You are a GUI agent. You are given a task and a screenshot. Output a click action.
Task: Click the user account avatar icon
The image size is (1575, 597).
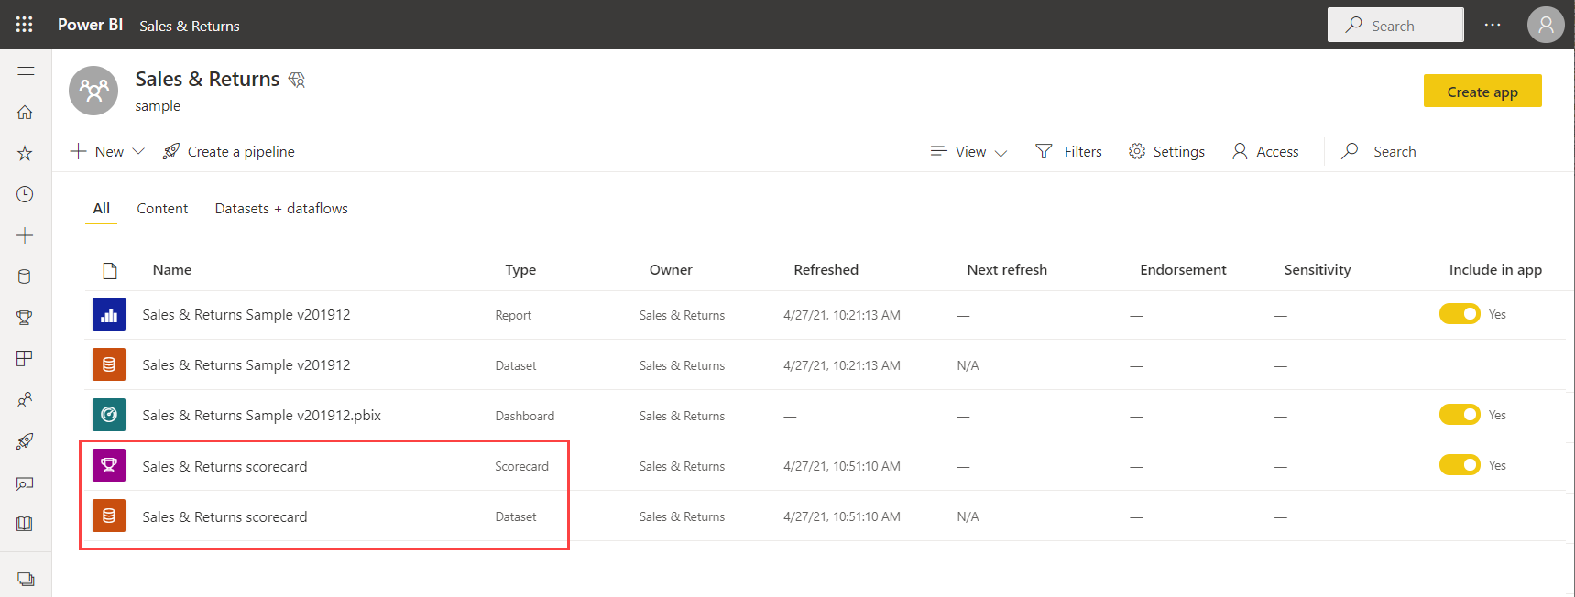(1545, 25)
